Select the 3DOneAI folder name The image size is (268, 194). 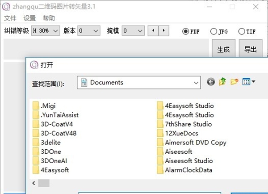pos(54,161)
